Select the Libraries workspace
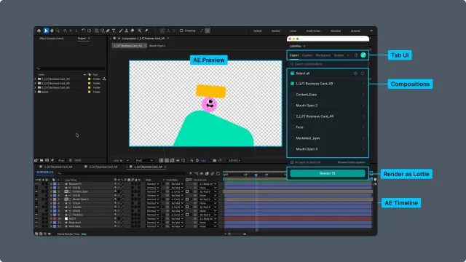This screenshot has height=262, width=466. coord(355,31)
